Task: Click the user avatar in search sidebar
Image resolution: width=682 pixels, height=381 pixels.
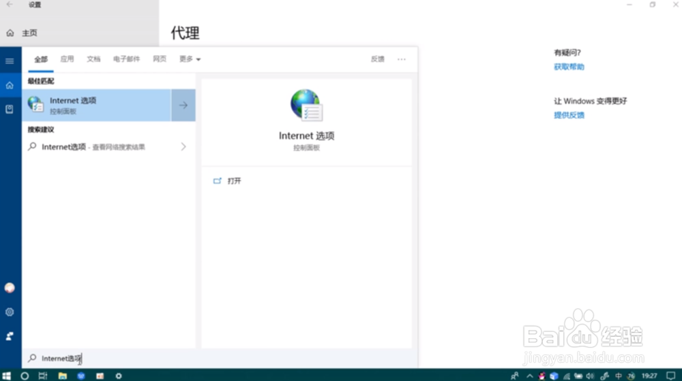Action: 10,288
